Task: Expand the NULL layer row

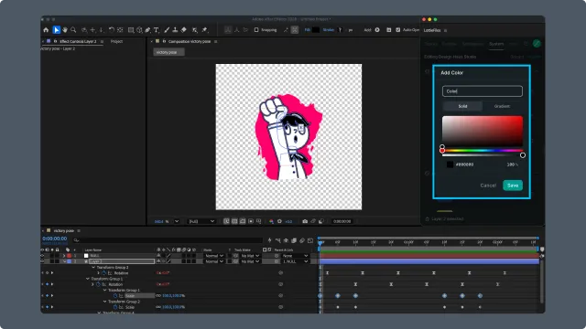Action: [x=64, y=256]
